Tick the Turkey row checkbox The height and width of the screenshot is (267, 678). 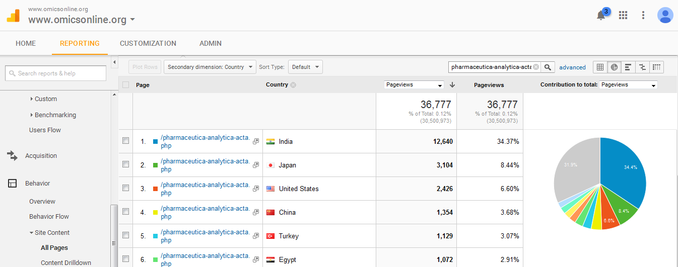pyautogui.click(x=125, y=235)
